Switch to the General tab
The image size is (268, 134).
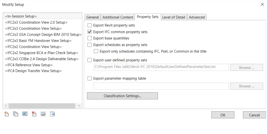(92, 17)
